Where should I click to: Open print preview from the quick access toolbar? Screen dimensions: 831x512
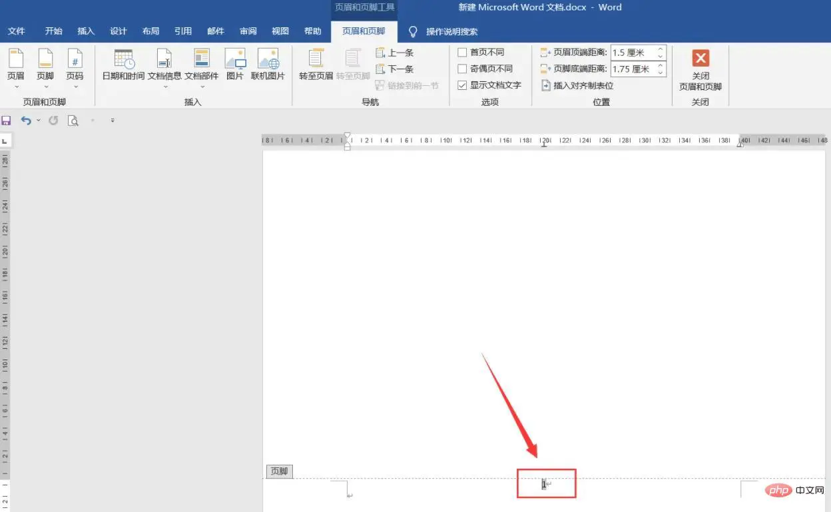point(73,121)
